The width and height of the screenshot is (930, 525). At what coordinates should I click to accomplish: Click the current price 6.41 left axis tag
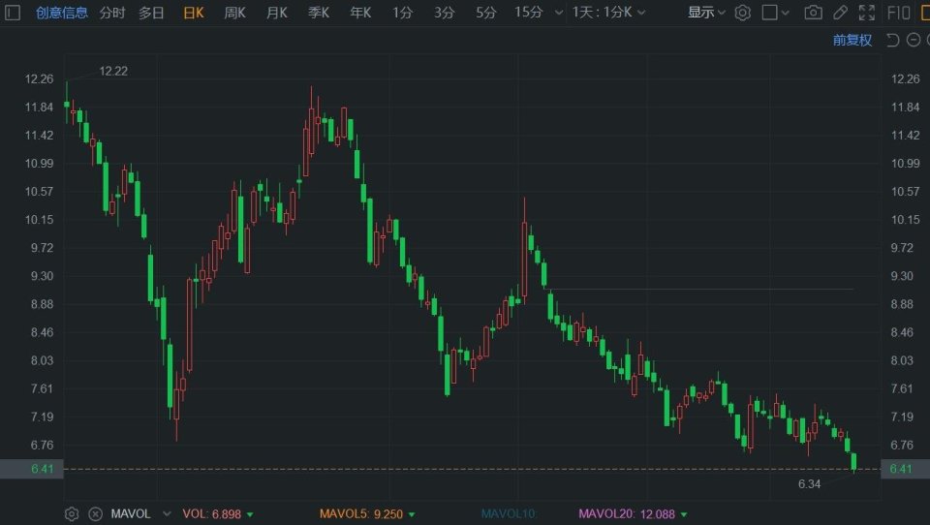[31, 469]
